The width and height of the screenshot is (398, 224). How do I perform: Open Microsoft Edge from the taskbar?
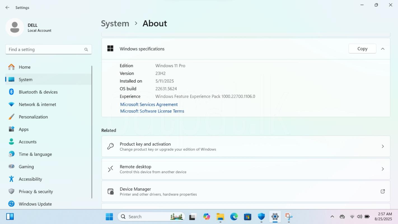coord(234,216)
